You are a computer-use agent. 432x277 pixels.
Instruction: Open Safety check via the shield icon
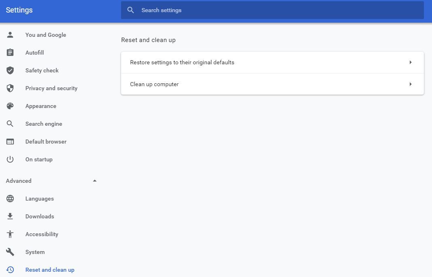tap(10, 70)
